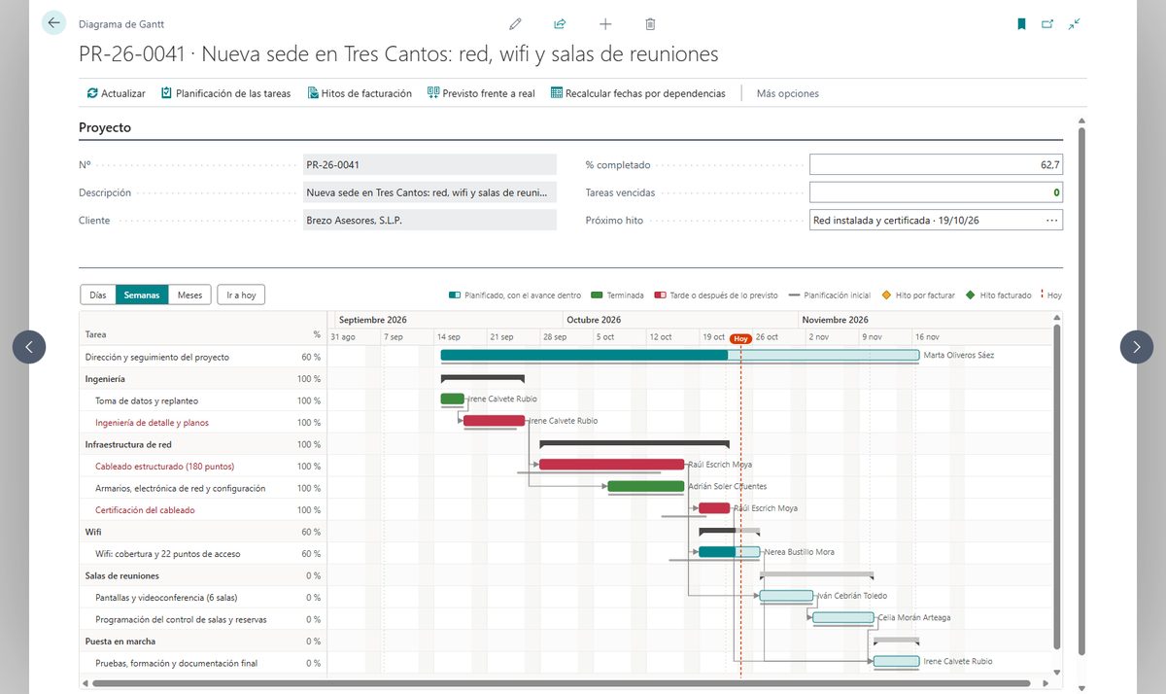Click the Terminada green legend swatch
This screenshot has width=1166, height=694.
click(x=597, y=295)
